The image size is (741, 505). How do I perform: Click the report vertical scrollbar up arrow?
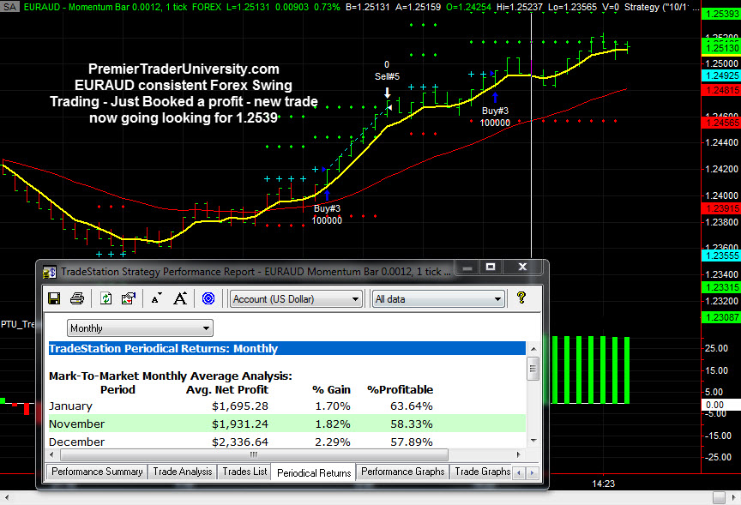(x=533, y=349)
